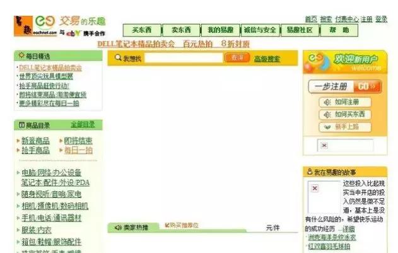Open 相机/摄像机/数码相机 category
The width and height of the screenshot is (398, 253).
(55, 206)
